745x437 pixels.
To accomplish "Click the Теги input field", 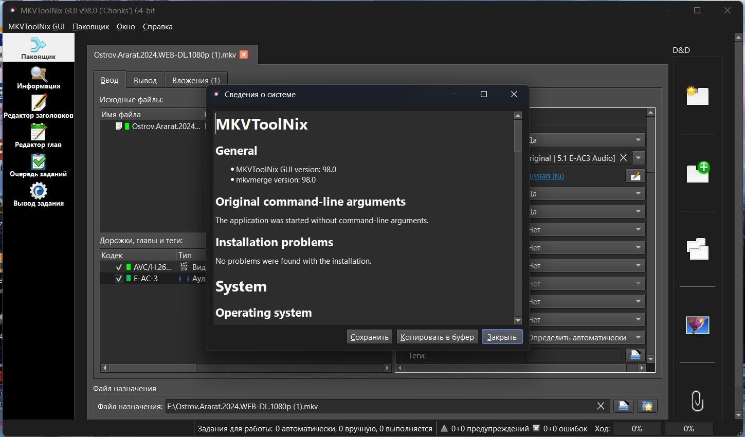I will click(x=573, y=355).
